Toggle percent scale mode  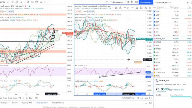(x=138, y=98)
